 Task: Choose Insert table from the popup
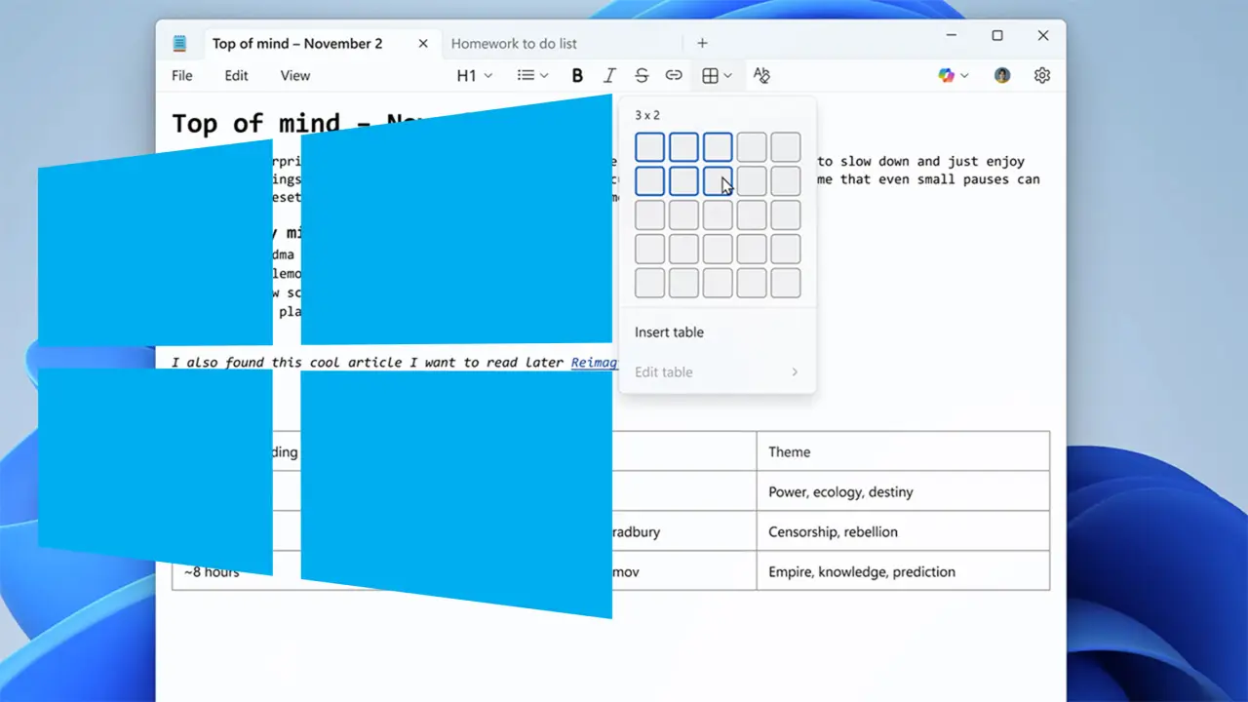click(x=669, y=332)
